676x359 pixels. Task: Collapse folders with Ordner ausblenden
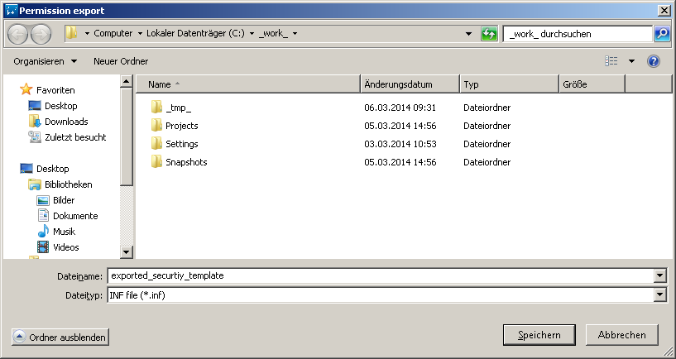coord(60,337)
